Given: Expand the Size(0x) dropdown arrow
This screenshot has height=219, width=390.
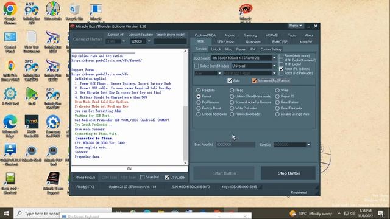Looking at the screenshot, I should 308,145.
